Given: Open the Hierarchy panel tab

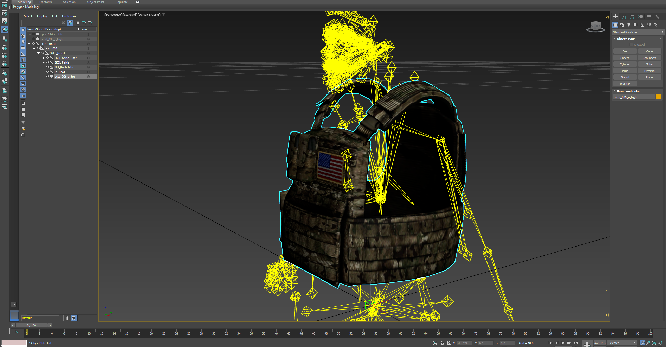Looking at the screenshot, I should [632, 17].
